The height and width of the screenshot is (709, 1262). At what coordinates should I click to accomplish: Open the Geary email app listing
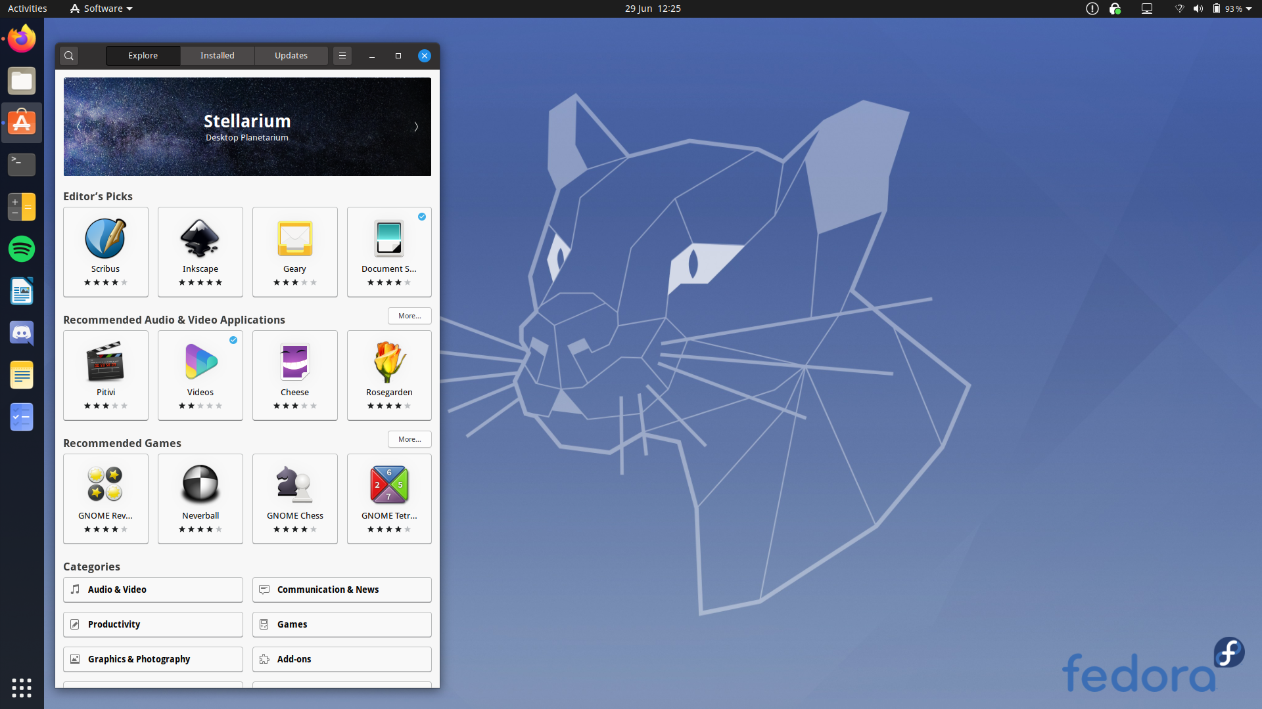[294, 251]
